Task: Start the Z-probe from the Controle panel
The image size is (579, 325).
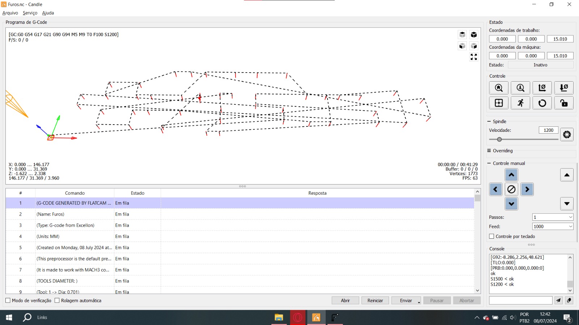Action: [x=520, y=88]
